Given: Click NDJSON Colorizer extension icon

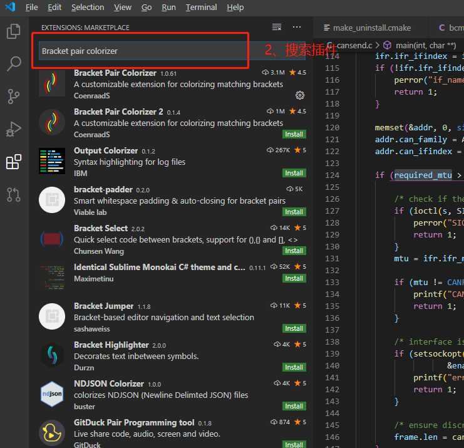Looking at the screenshot, I should click(52, 394).
